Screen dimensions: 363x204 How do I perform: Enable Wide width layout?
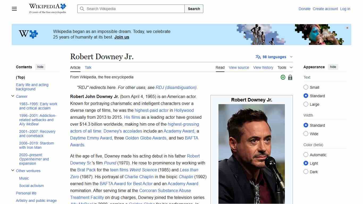(306, 134)
